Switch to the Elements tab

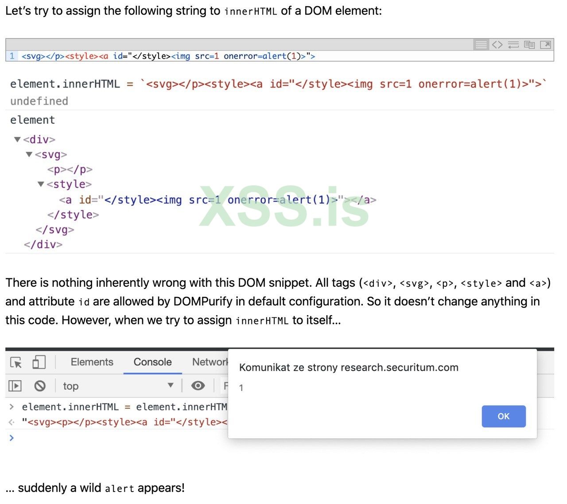pyautogui.click(x=92, y=362)
